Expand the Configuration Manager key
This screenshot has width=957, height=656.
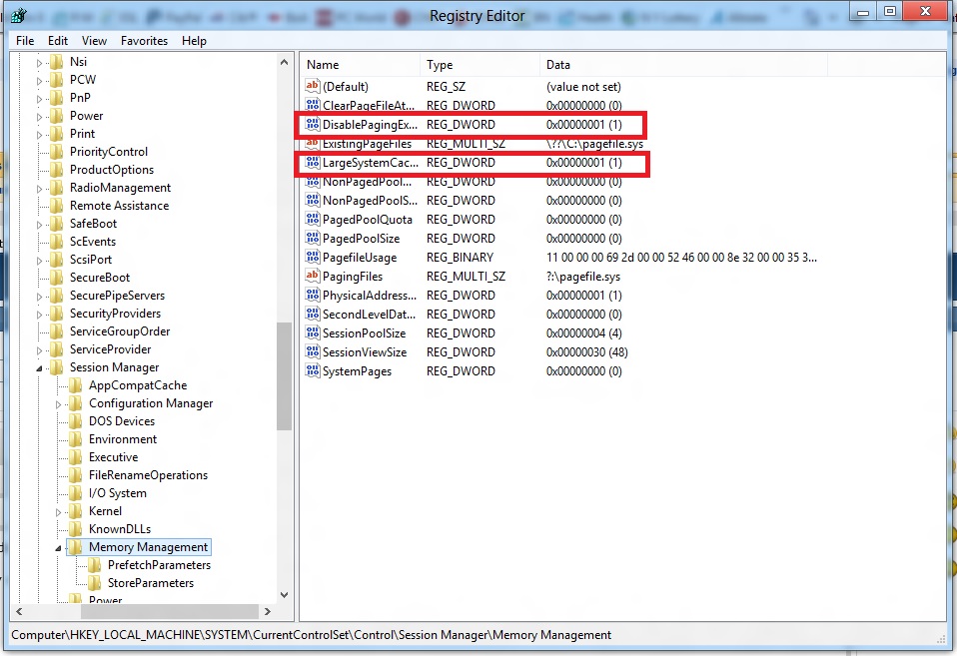pyautogui.click(x=60, y=403)
